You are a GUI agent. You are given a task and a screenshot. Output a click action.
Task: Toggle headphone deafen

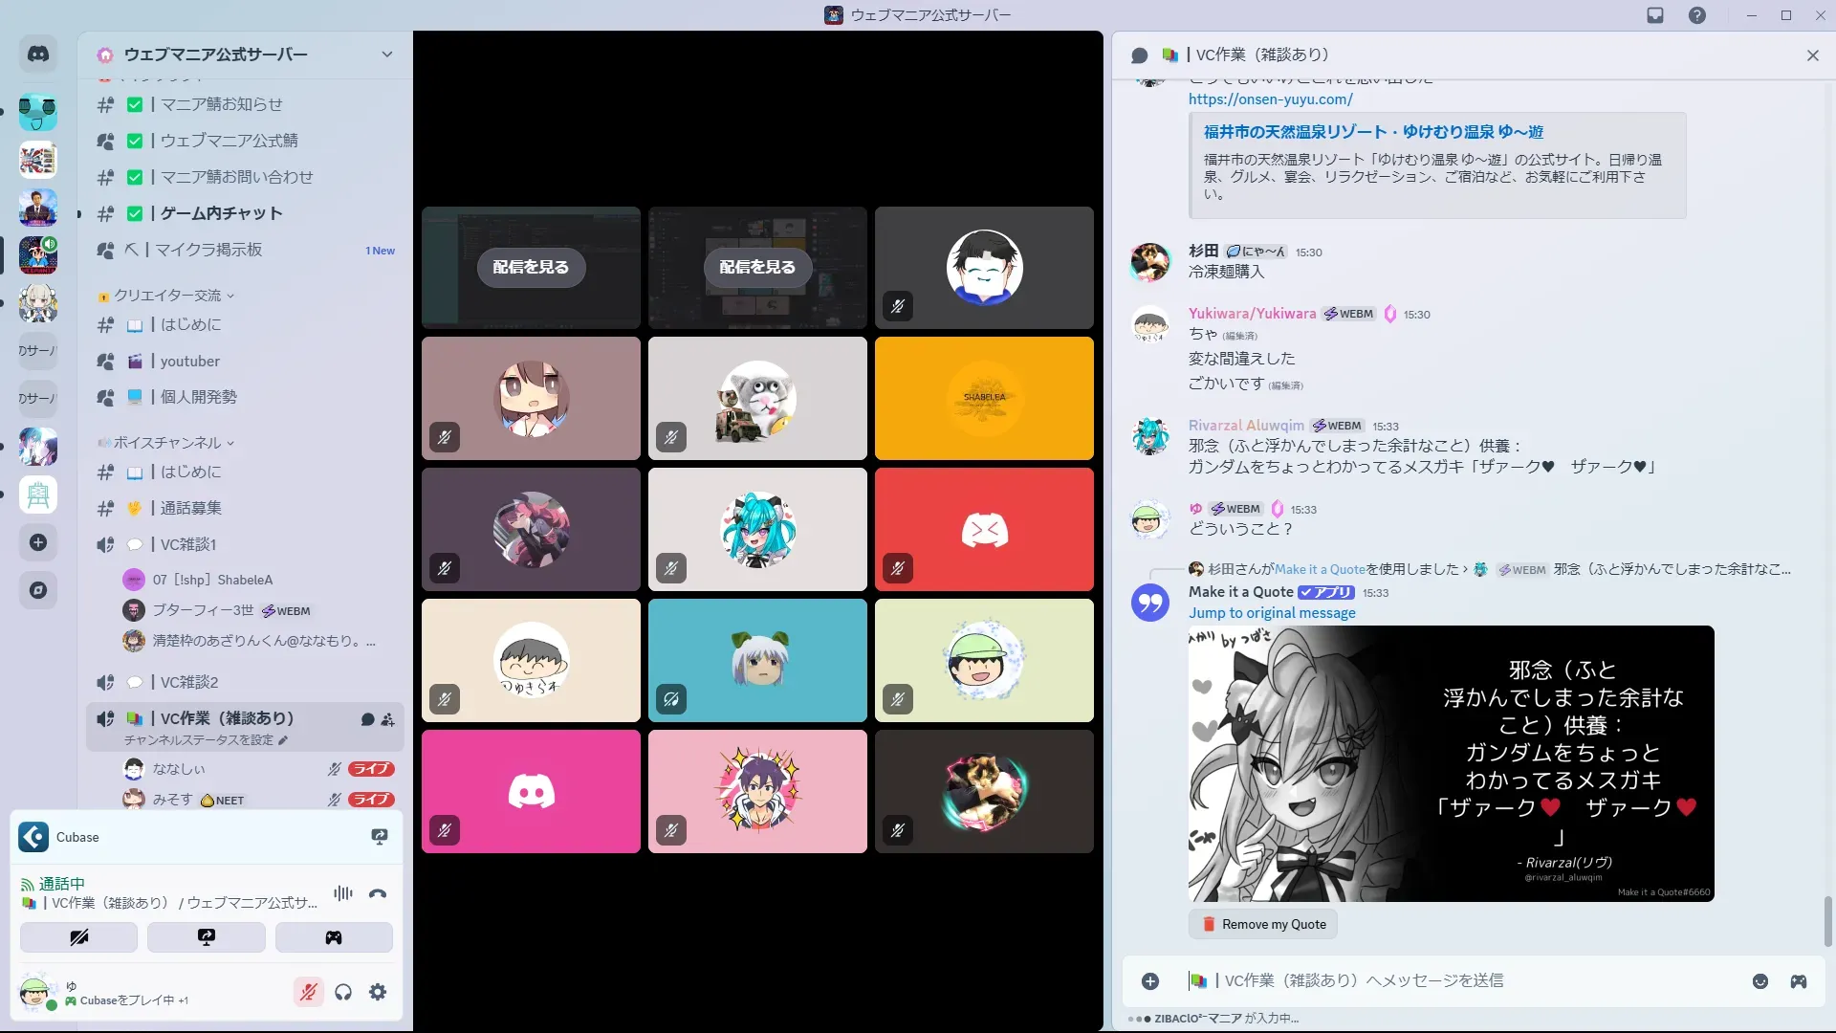tap(343, 992)
